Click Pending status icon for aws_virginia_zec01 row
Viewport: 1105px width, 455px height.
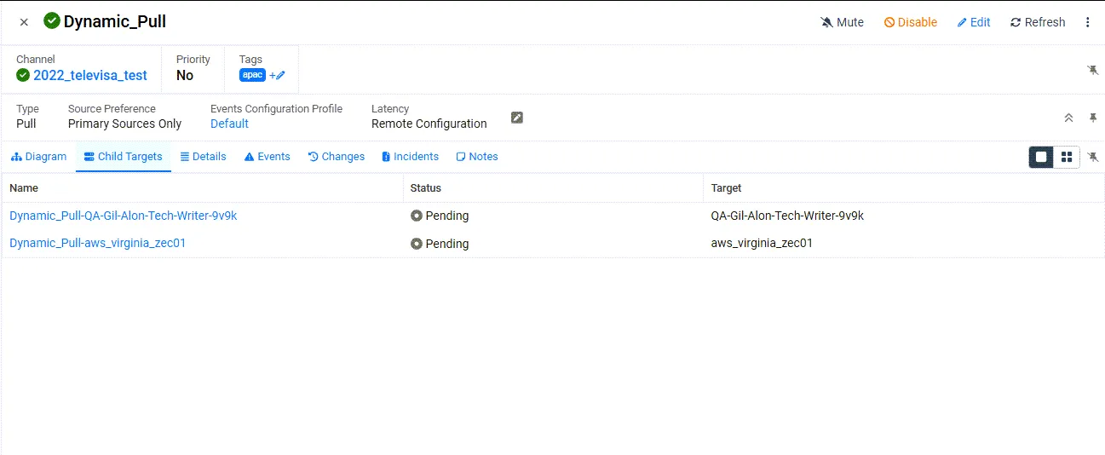coord(417,244)
